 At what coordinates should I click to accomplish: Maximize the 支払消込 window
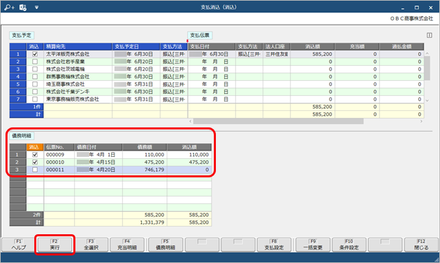[x=417, y=8]
